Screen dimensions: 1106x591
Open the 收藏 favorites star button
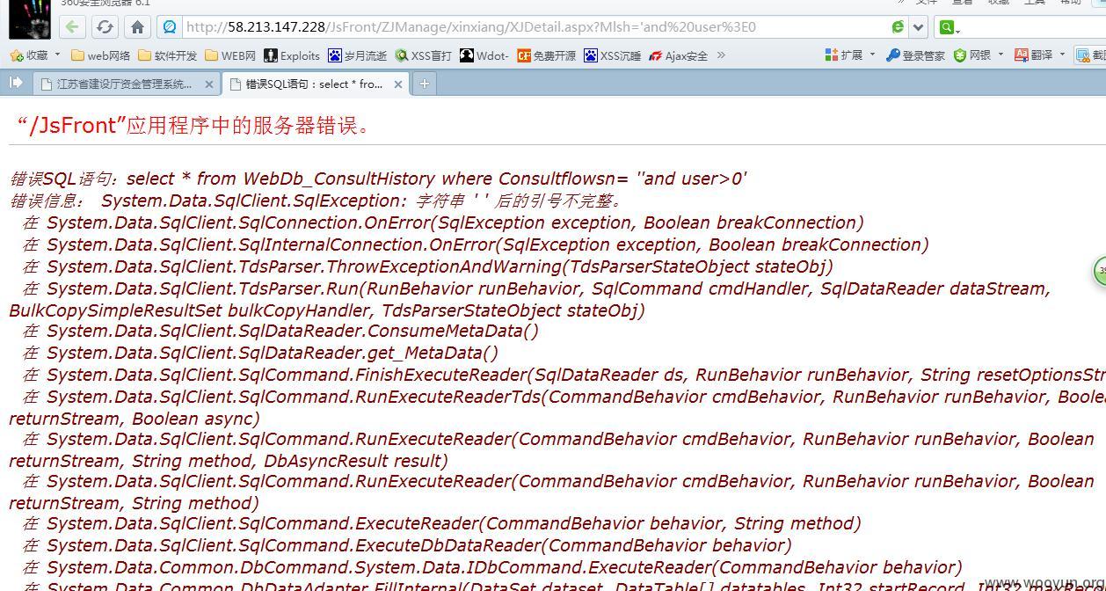(28, 55)
